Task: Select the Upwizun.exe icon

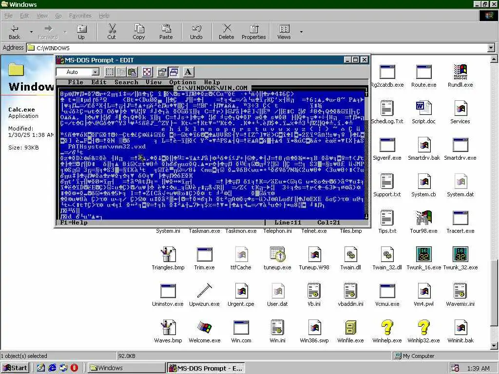Action: [204, 296]
